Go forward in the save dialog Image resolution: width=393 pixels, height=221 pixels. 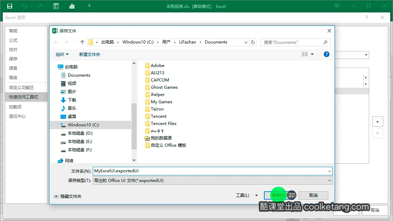[66, 42]
